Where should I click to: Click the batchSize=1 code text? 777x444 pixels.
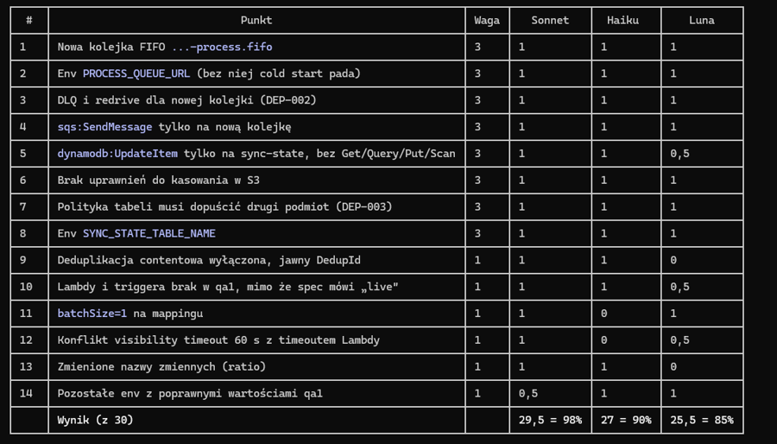(92, 314)
